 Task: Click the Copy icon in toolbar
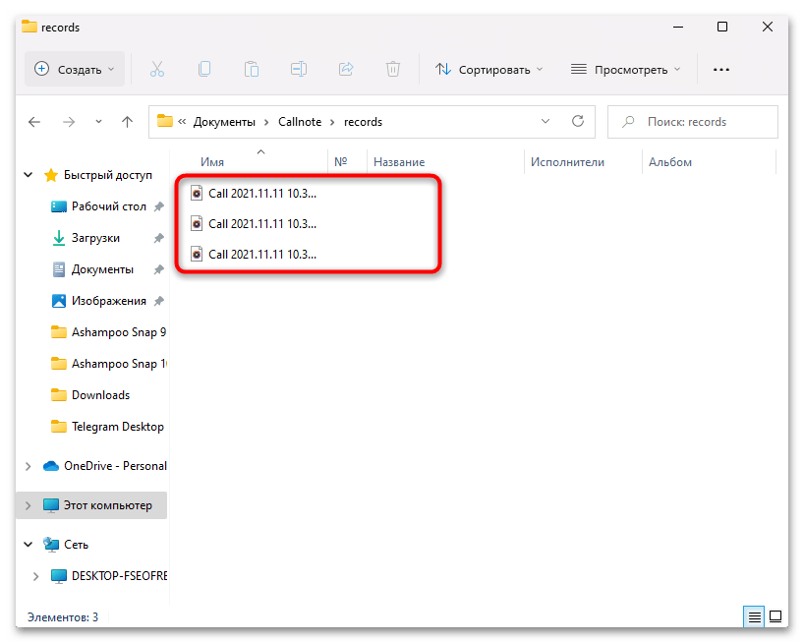[204, 69]
